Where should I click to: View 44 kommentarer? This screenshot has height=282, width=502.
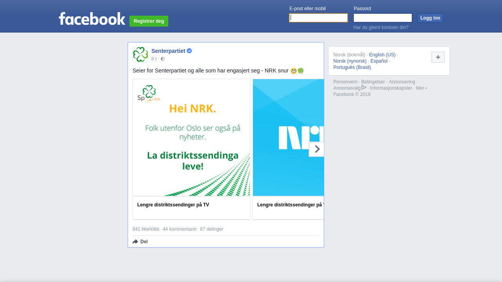click(x=180, y=229)
